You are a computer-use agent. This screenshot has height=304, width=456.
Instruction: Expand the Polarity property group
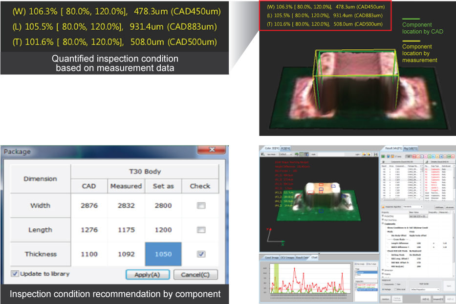(x=382, y=274)
